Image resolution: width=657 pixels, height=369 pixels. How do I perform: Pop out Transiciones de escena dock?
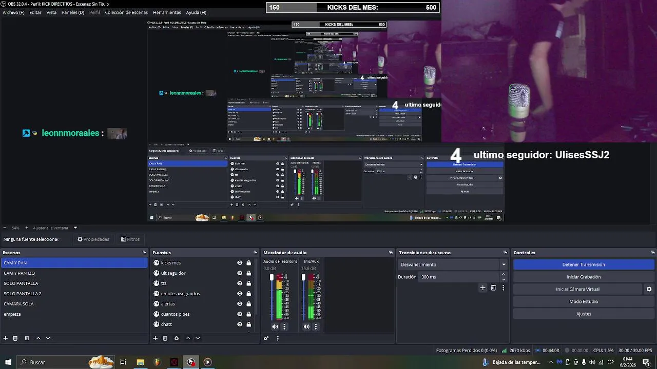click(x=505, y=253)
